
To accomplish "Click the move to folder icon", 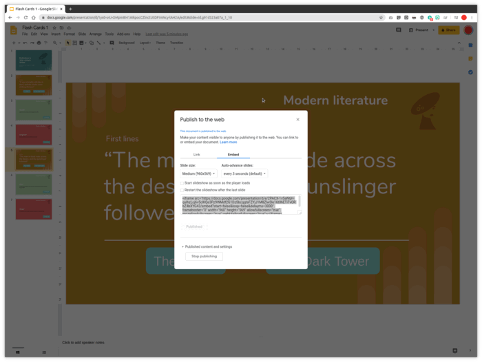I will point(61,28).
